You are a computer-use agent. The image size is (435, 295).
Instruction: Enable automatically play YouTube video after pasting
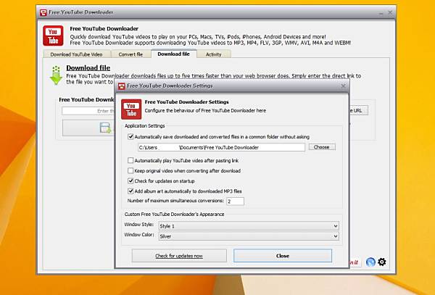(130, 160)
